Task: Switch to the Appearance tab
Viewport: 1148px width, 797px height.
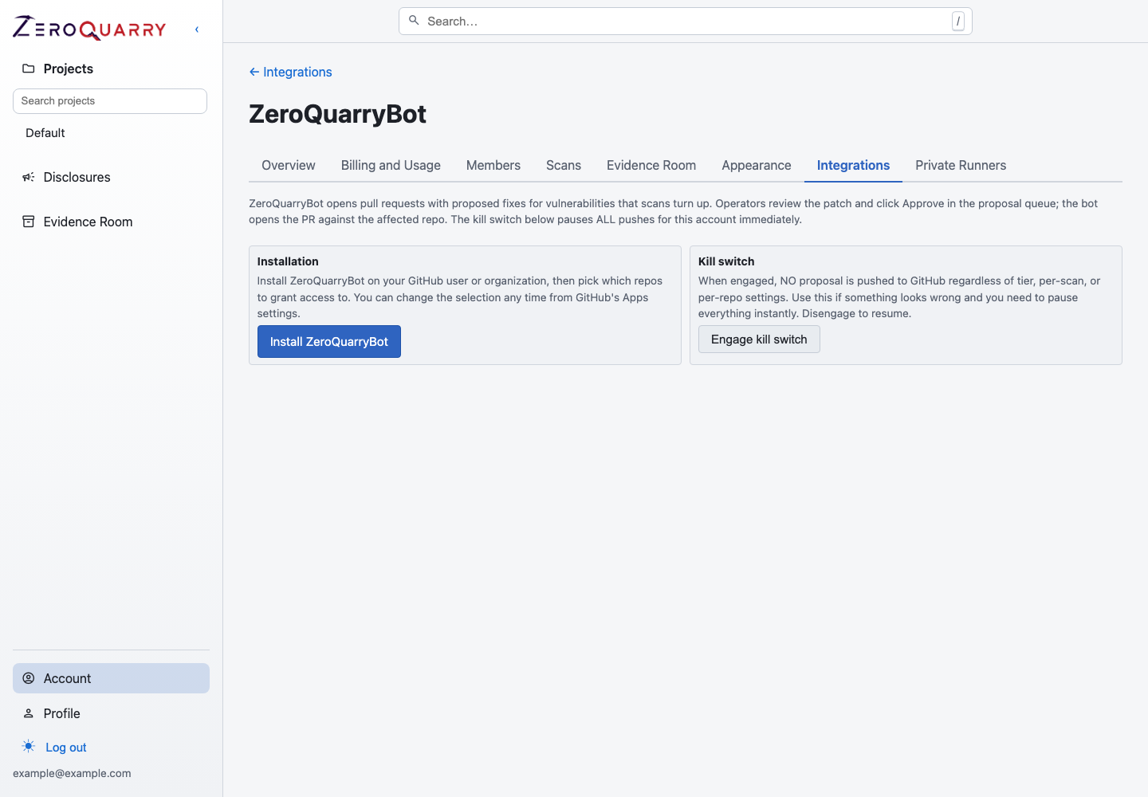Action: (x=757, y=165)
